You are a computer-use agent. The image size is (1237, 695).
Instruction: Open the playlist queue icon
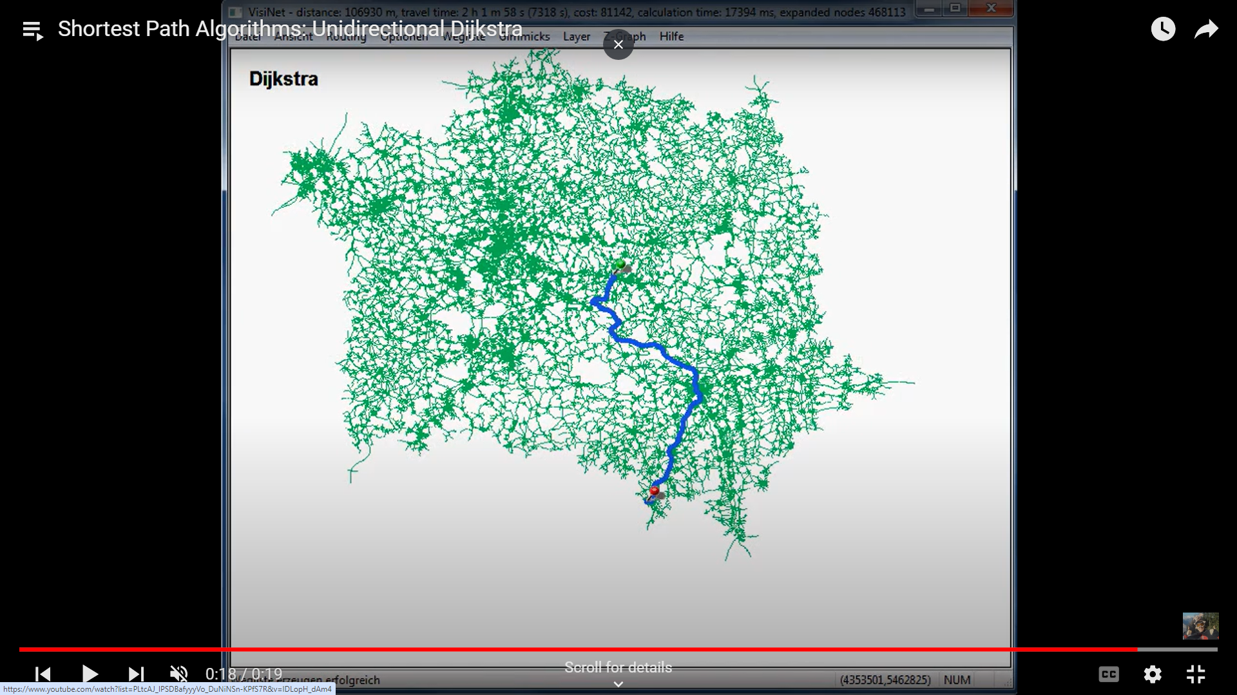click(32, 30)
